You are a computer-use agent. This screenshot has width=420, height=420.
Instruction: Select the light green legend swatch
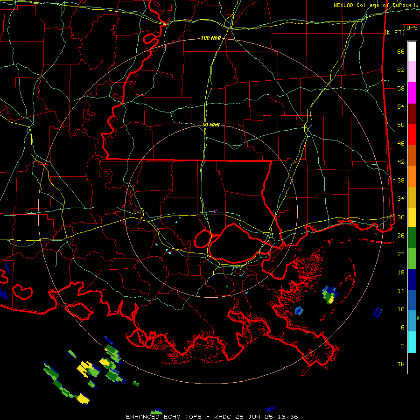coord(412,259)
